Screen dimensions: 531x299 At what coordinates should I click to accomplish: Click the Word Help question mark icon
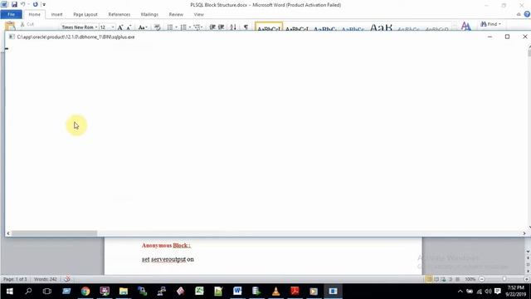527,14
